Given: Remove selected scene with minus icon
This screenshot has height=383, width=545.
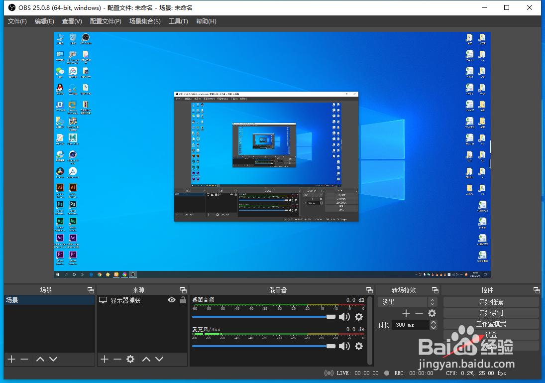Looking at the screenshot, I should pyautogui.click(x=24, y=359).
